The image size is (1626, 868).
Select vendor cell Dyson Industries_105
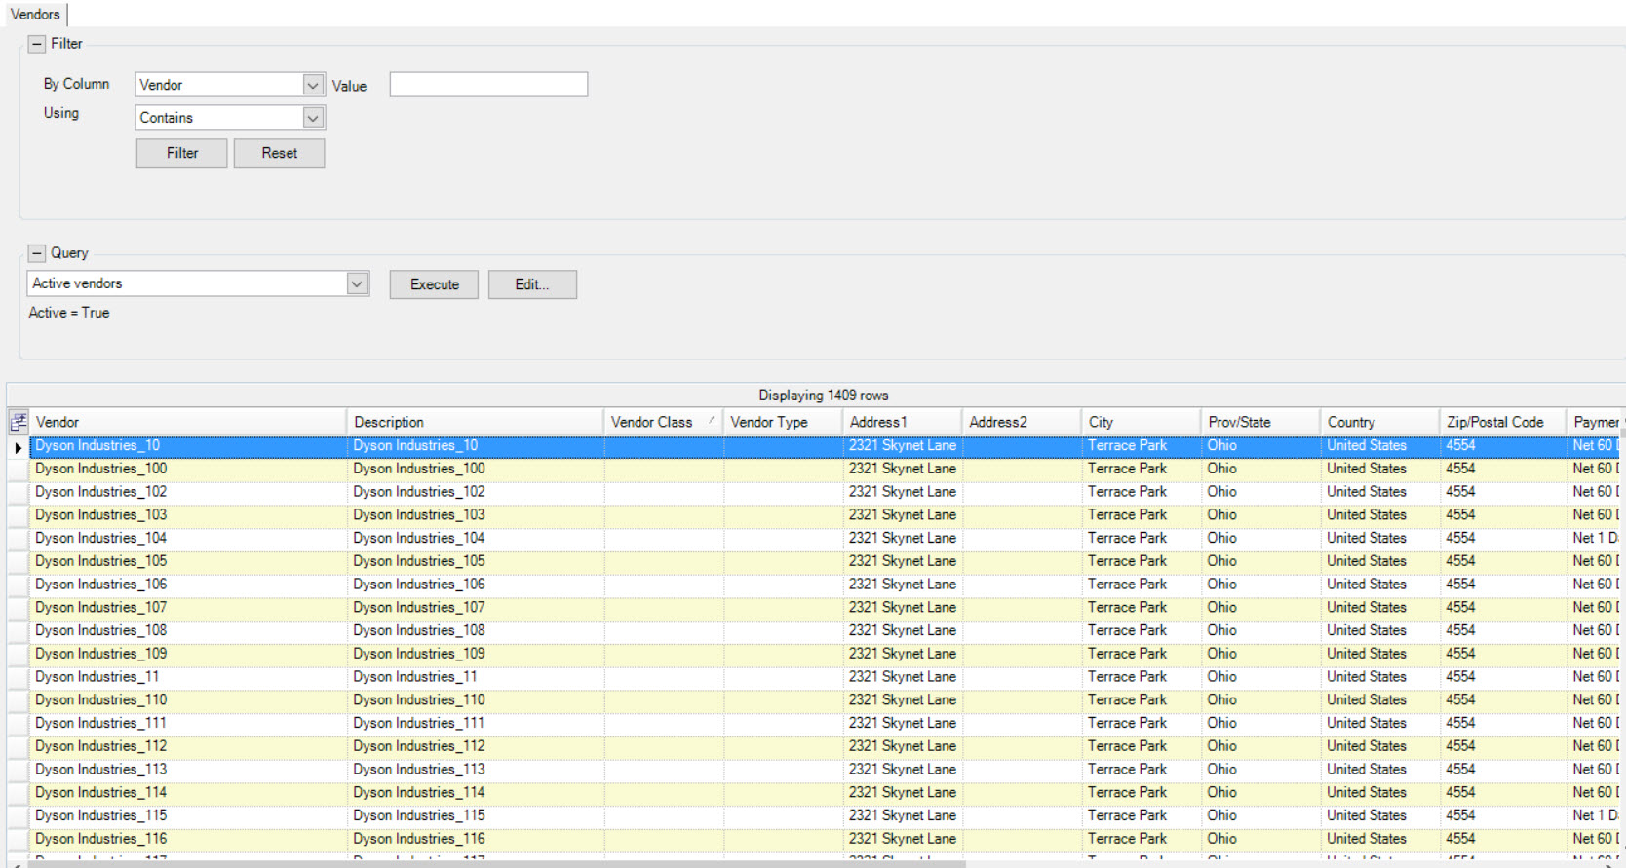click(x=188, y=561)
